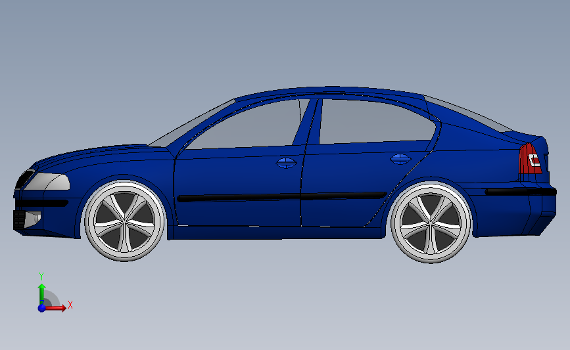
Task: Select the black front bumper strip
Action: point(42,203)
